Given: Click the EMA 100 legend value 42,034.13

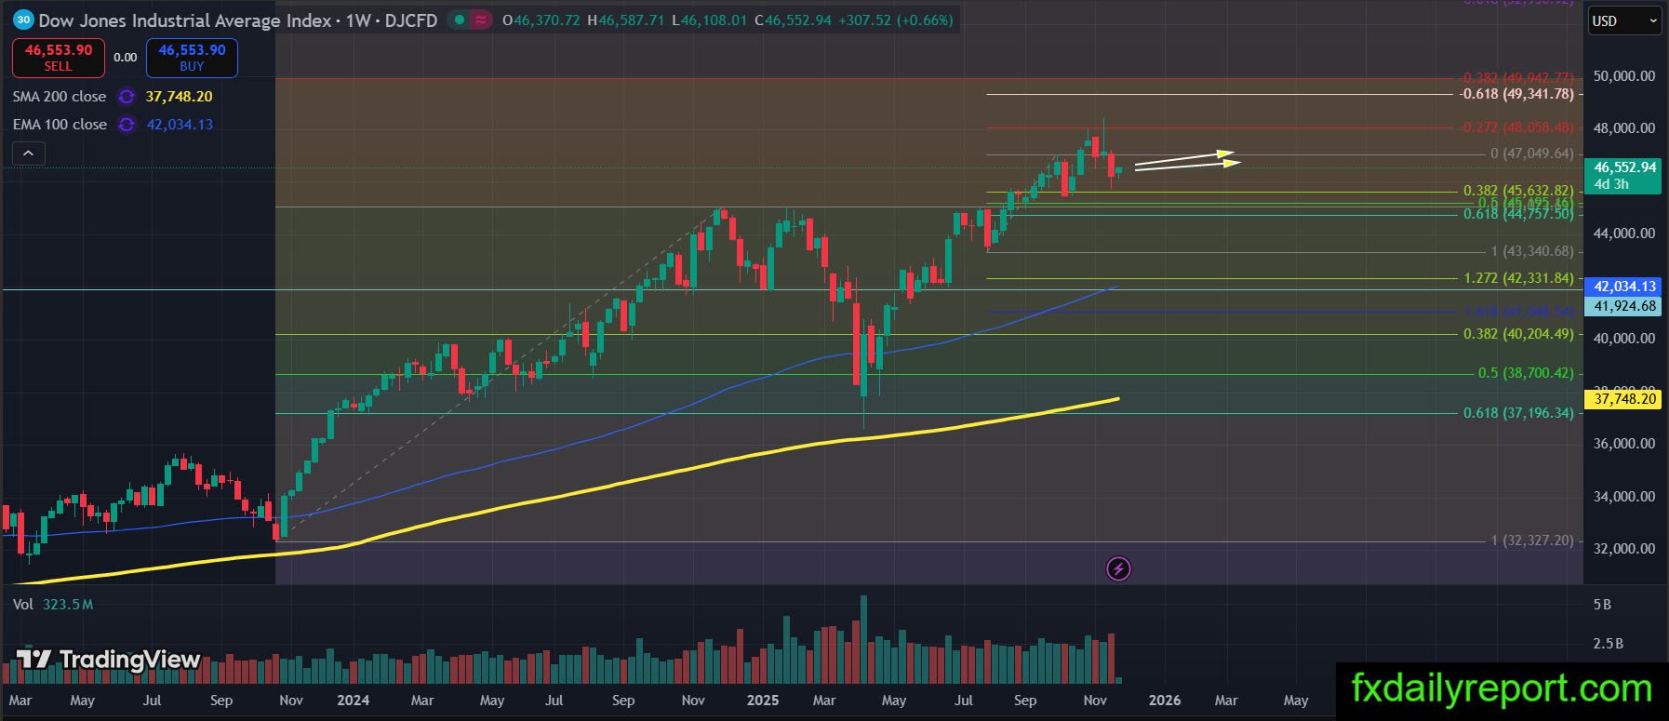Looking at the screenshot, I should tap(180, 125).
